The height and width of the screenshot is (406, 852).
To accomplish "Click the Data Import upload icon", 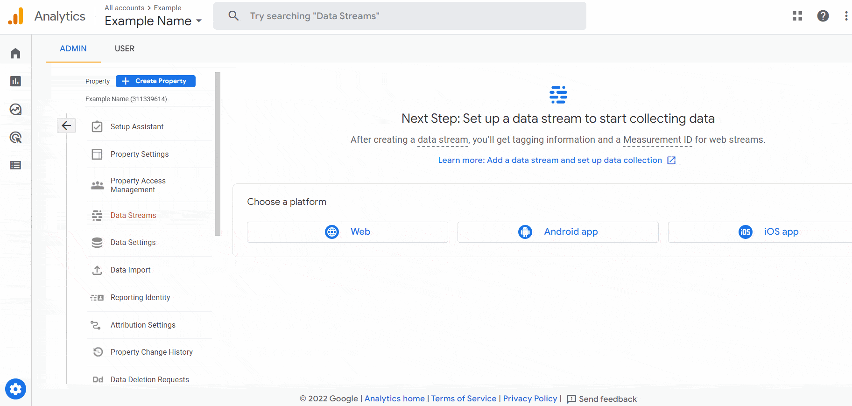I will [x=97, y=270].
